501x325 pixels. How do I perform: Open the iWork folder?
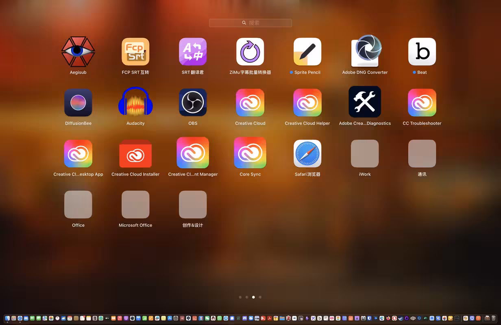365,154
